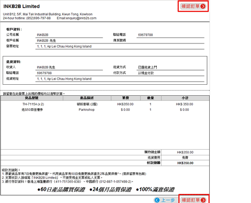251x203 pixels.
Task: Click the 貨品型號 column header
Action: tap(32, 98)
